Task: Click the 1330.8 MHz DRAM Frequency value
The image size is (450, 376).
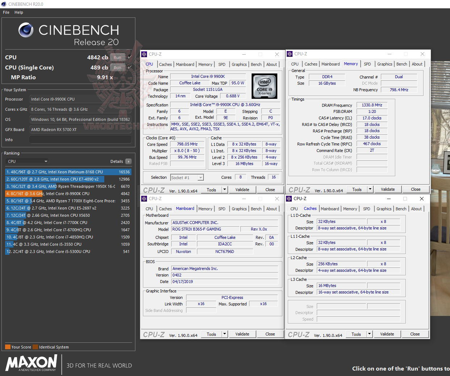Action: click(x=372, y=105)
